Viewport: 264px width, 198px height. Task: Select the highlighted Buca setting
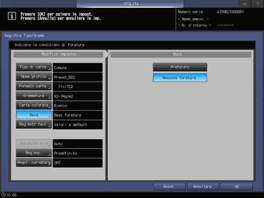[x=34, y=115]
